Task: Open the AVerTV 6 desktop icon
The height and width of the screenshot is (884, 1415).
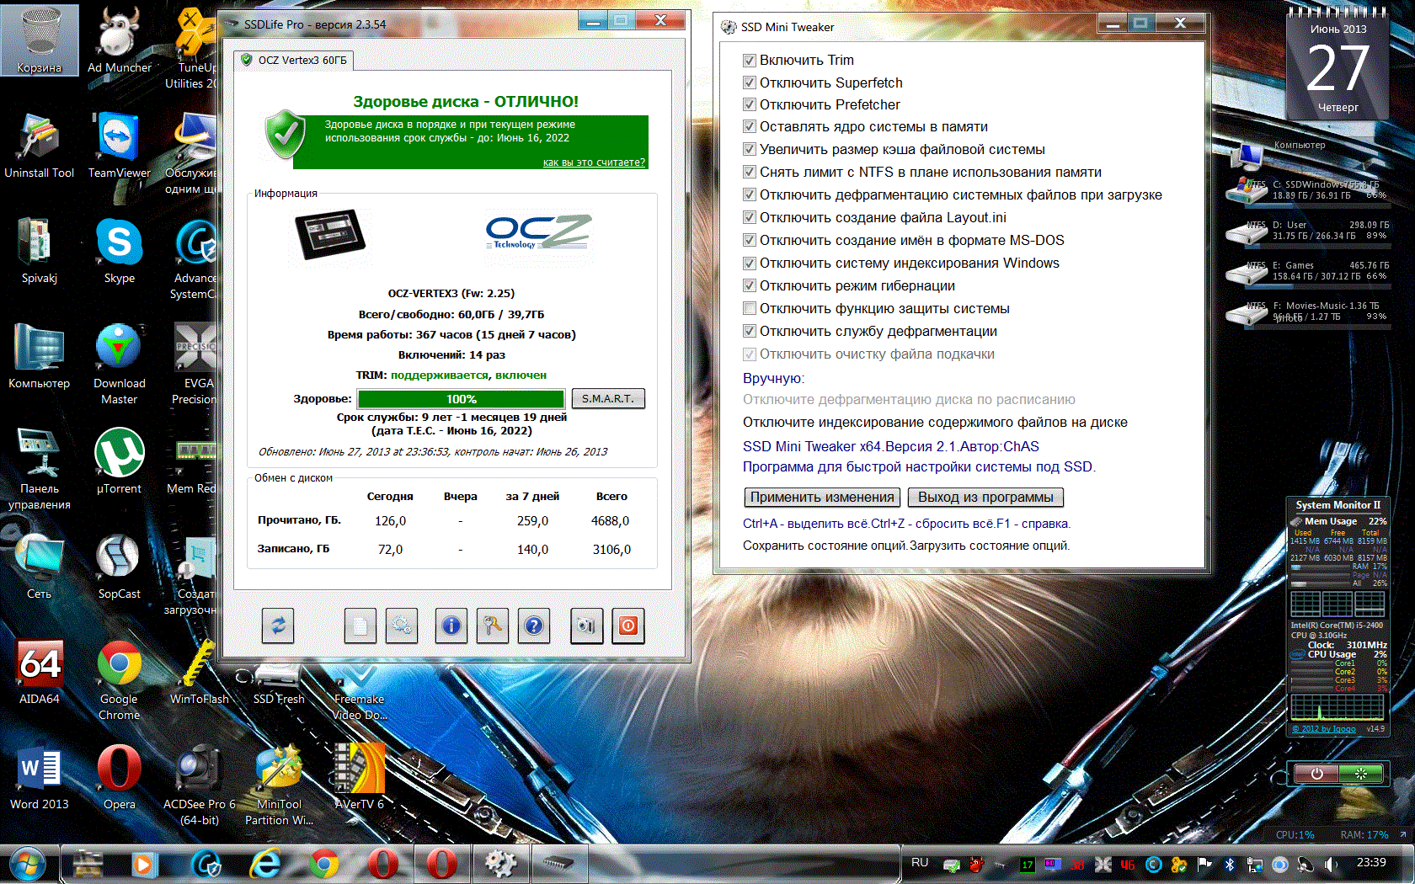Action: pyautogui.click(x=360, y=777)
